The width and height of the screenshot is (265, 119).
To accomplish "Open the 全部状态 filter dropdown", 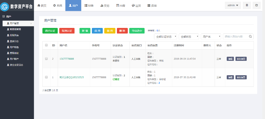I will pos(189,37).
